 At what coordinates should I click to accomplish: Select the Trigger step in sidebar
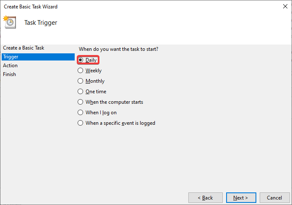click(10, 57)
